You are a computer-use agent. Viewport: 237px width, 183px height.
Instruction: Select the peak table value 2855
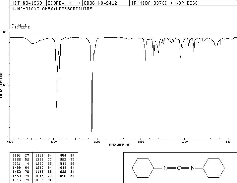click(x=17, y=160)
